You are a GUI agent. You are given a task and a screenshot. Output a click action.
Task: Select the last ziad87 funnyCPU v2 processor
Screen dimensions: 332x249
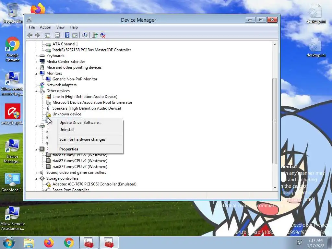click(x=80, y=167)
